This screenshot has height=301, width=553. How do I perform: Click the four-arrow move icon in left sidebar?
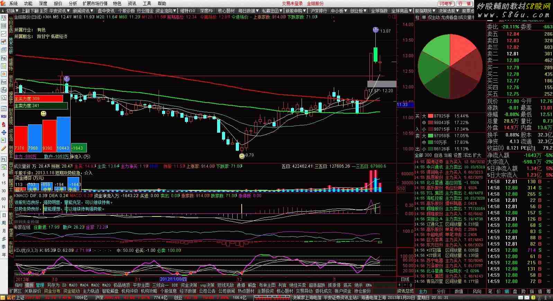tap(4, 132)
